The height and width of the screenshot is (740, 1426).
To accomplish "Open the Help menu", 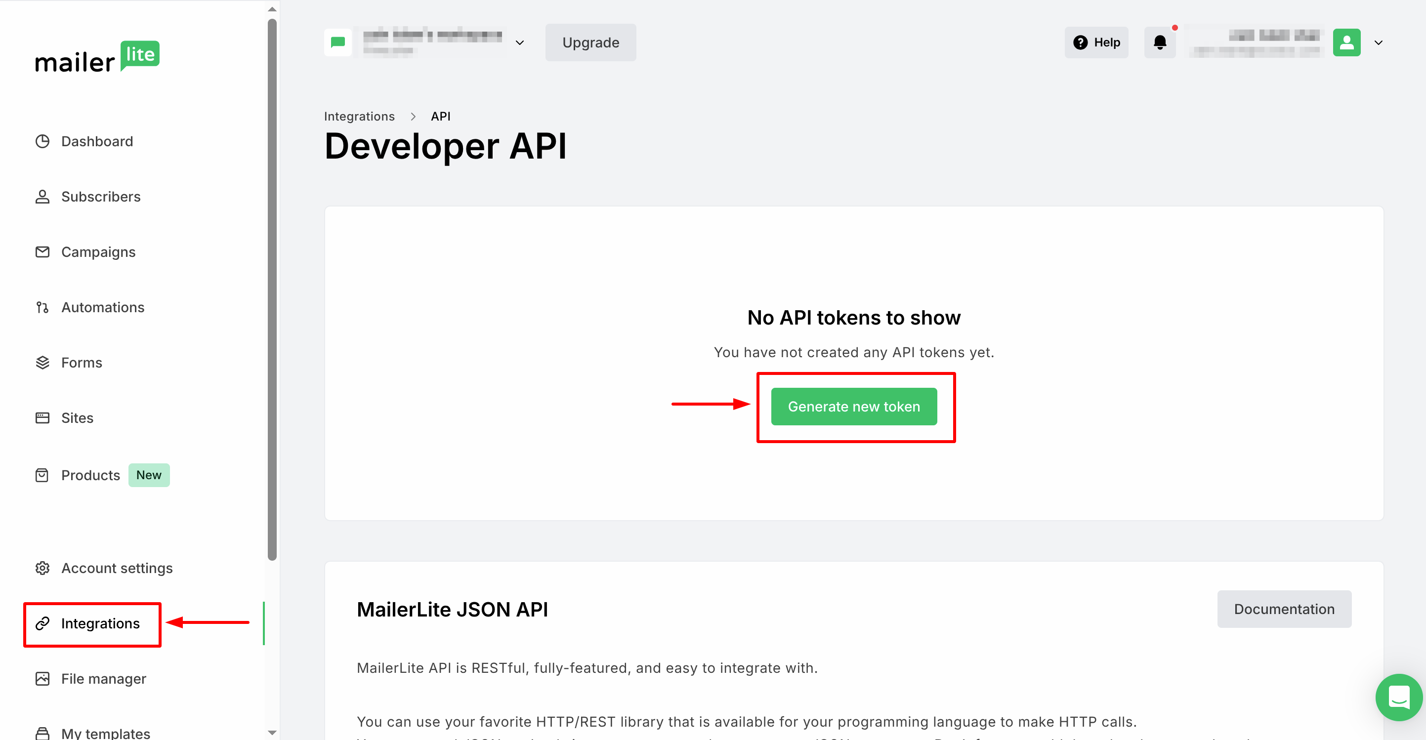I will tap(1096, 42).
